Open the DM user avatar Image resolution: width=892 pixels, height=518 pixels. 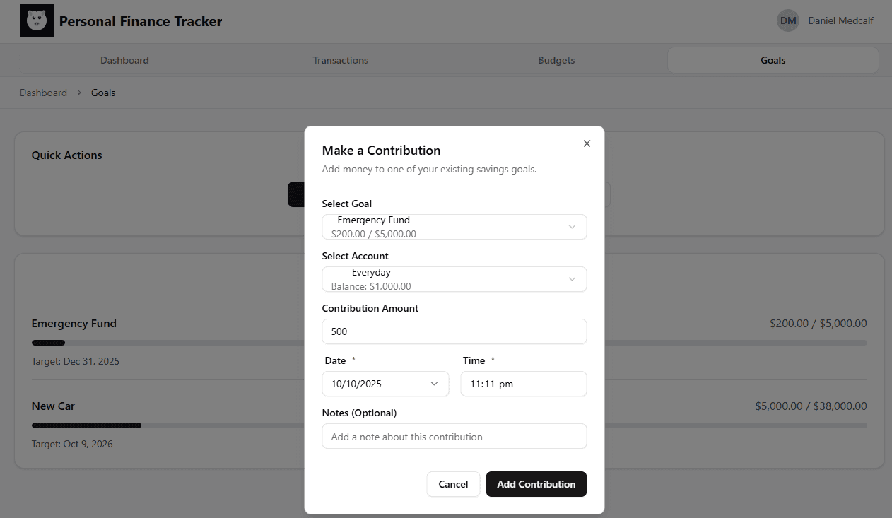pos(788,20)
